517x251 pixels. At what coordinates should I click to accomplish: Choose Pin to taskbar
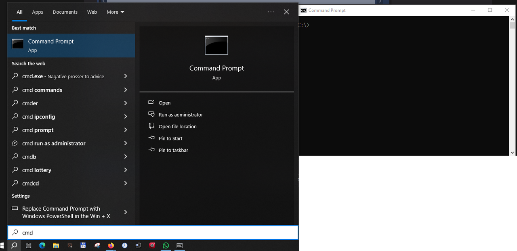point(173,150)
